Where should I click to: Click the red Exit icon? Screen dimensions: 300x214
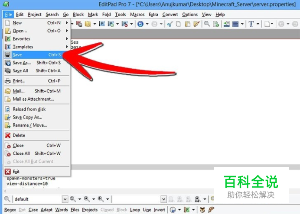point(8,172)
